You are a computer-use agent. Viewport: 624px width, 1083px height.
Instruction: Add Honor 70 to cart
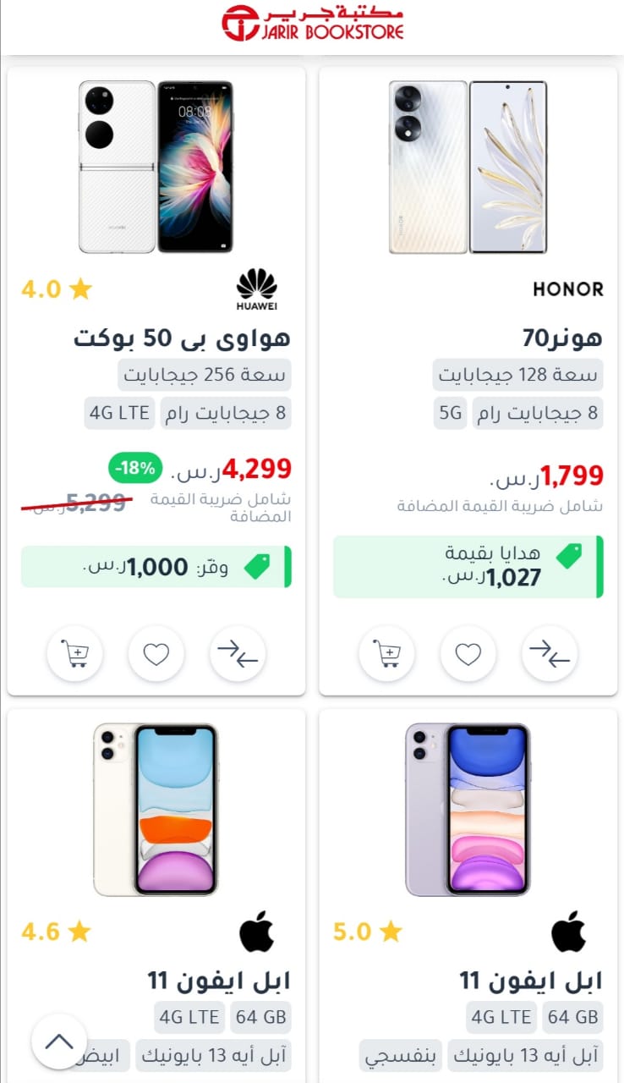tap(387, 654)
